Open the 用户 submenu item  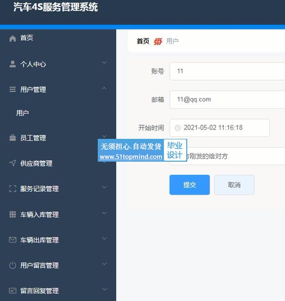pos(22,113)
